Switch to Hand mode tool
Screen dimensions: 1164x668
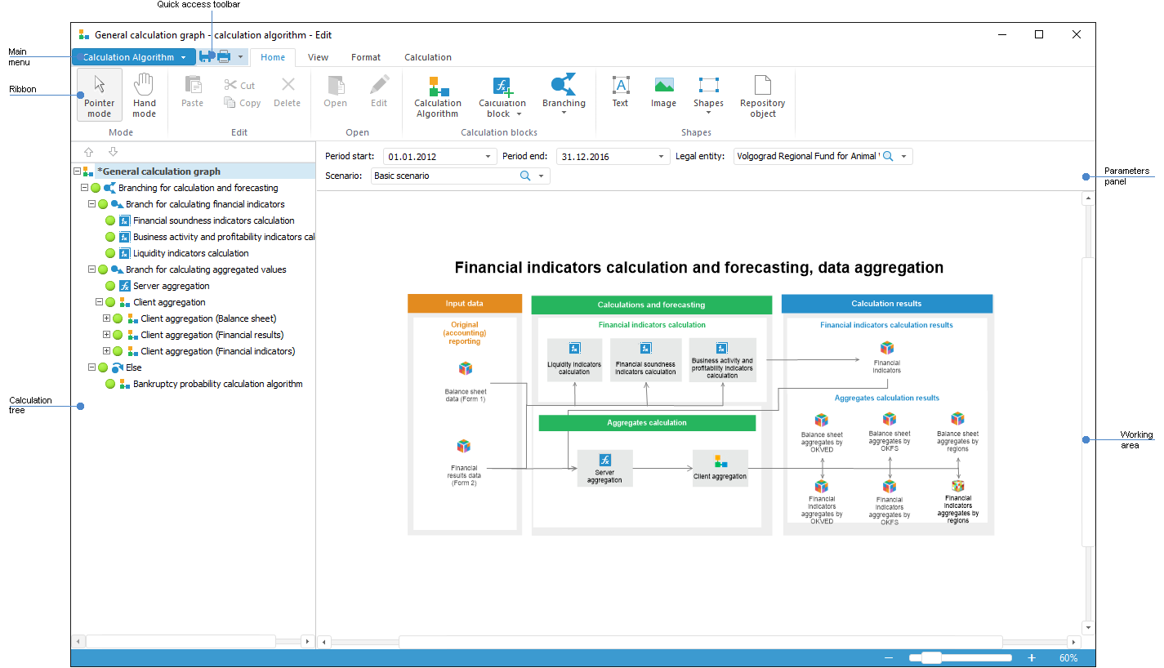pos(145,94)
